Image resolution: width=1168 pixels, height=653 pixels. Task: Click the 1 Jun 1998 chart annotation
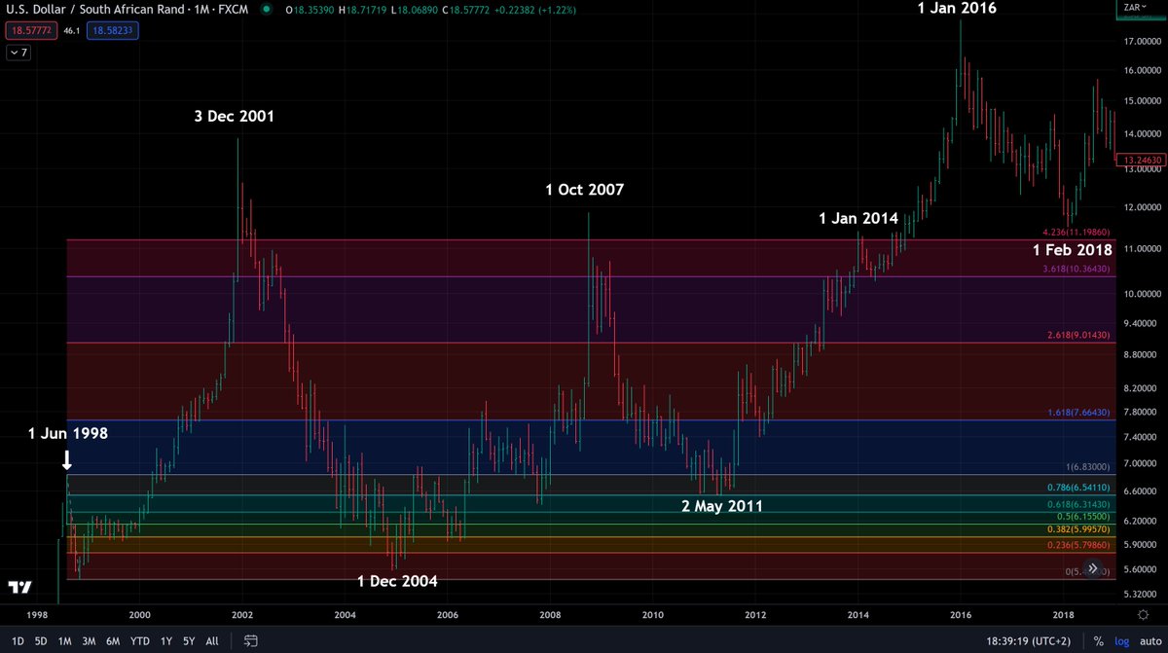tap(68, 433)
